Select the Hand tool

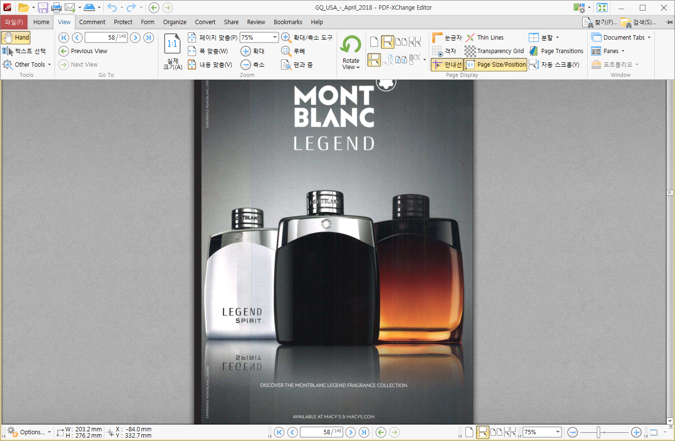point(16,37)
